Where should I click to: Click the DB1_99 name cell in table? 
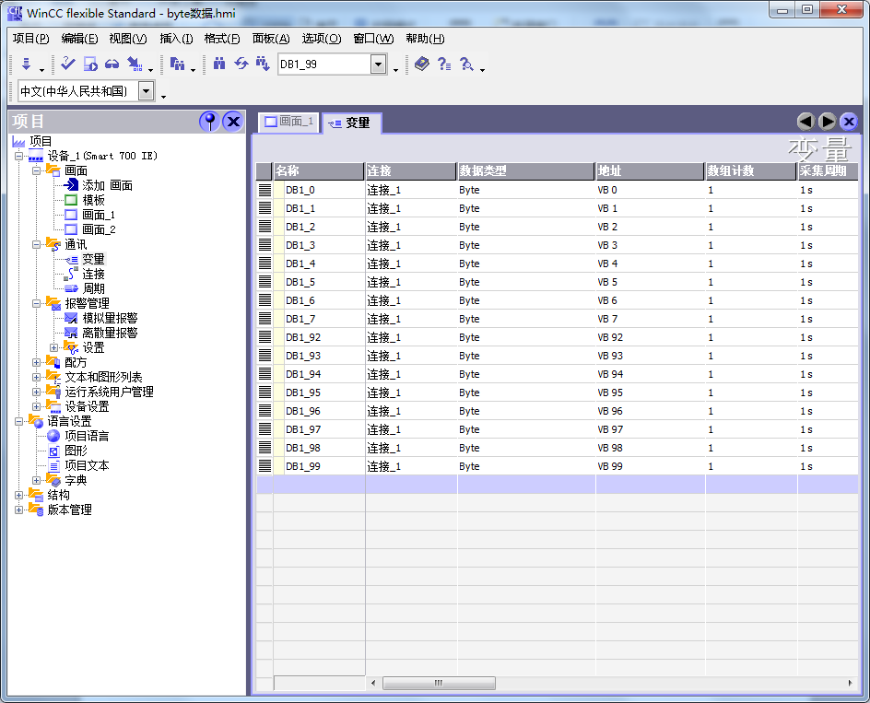pos(319,466)
